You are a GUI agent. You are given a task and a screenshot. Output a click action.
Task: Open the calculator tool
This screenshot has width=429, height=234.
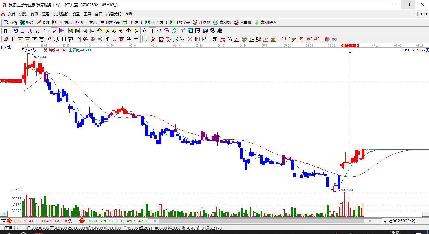click(191, 31)
